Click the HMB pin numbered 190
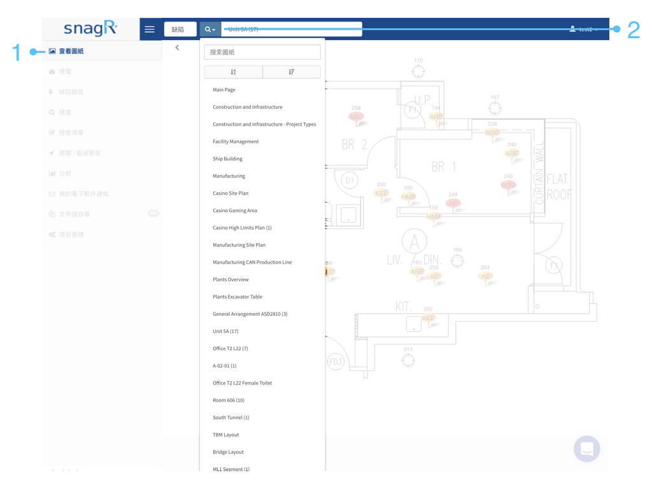The width and height of the screenshot is (652, 489). coord(408,197)
